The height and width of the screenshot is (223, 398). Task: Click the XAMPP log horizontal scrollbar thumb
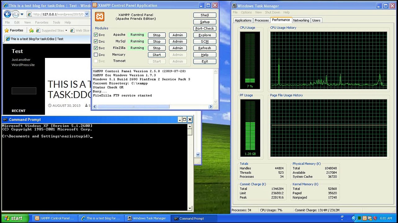pos(133,107)
